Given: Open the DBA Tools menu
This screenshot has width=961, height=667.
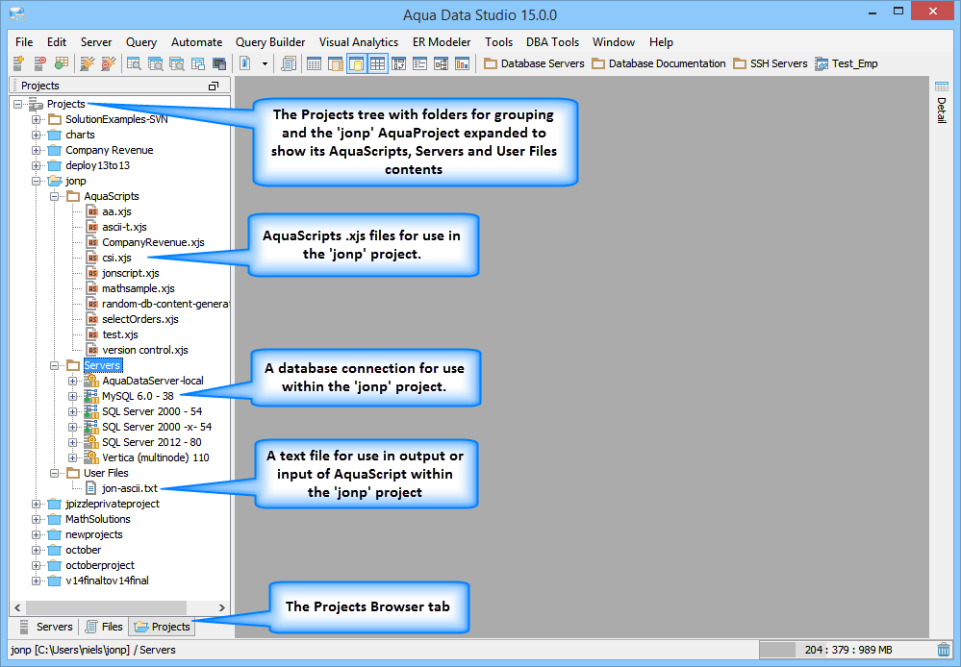Looking at the screenshot, I should coord(552,42).
